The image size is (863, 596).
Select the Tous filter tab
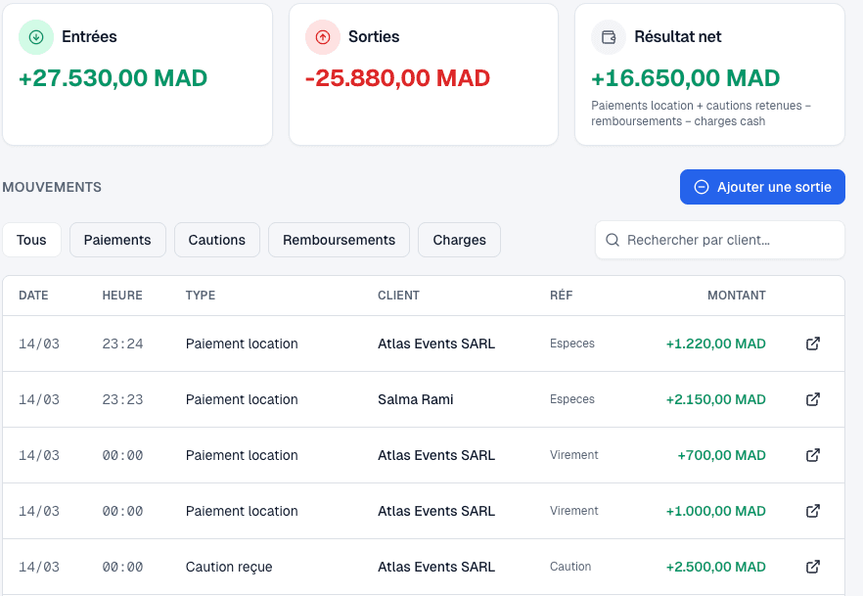pos(31,240)
